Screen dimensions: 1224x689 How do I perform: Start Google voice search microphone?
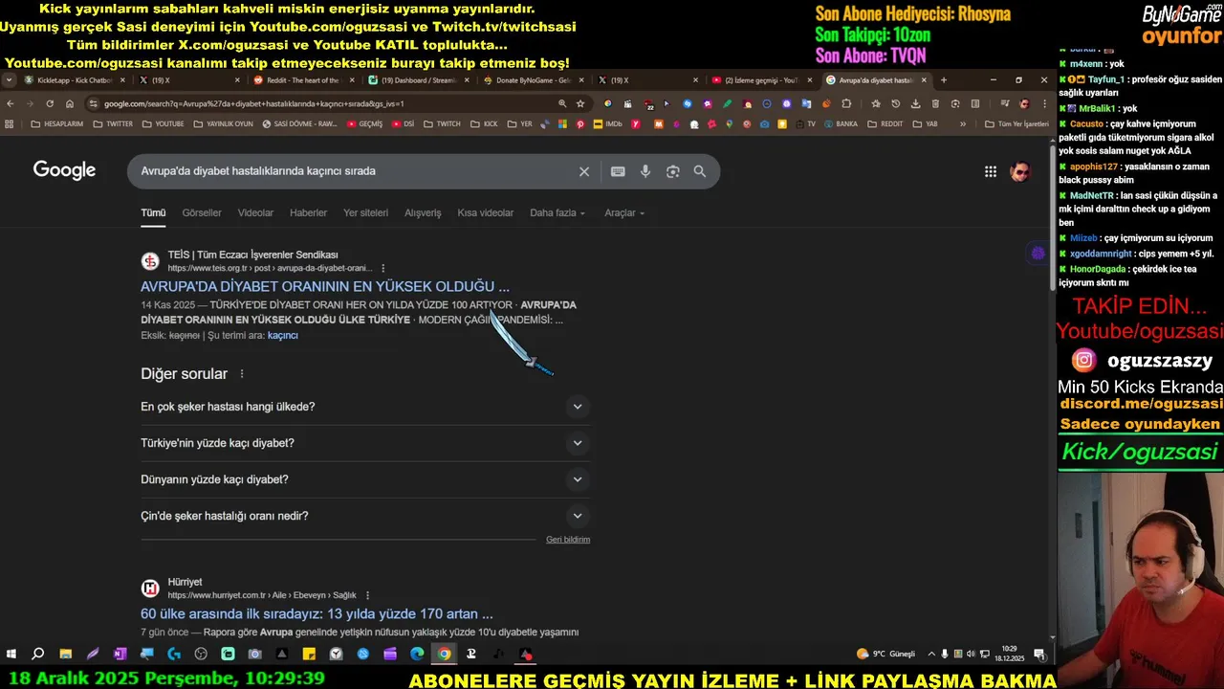pos(645,171)
